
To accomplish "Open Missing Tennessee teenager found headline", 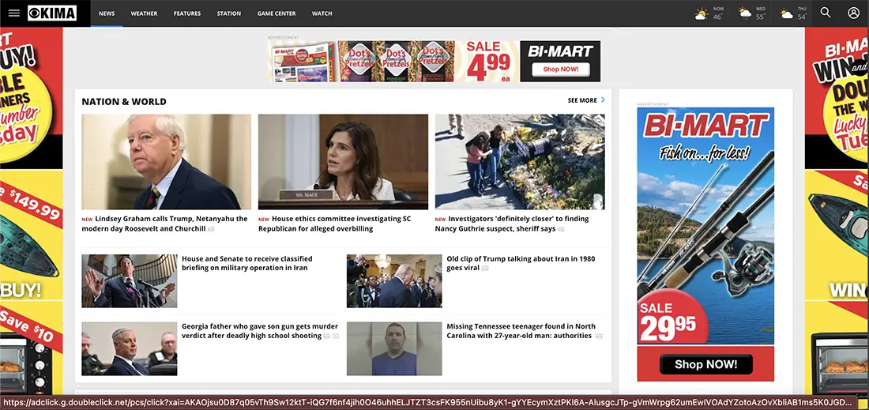I will coord(521,331).
